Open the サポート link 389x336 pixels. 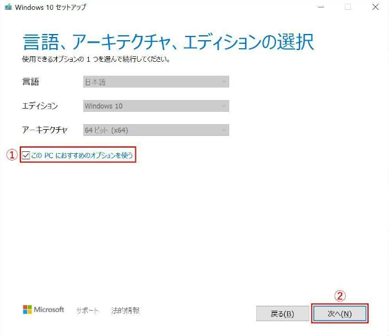(x=87, y=310)
